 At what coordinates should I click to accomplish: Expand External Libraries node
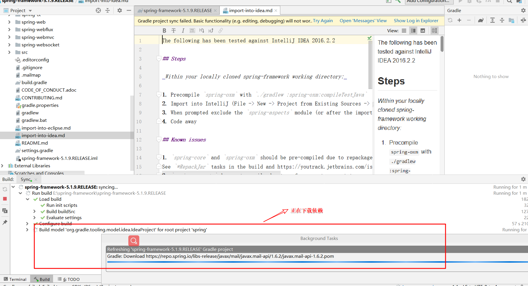coord(2,166)
